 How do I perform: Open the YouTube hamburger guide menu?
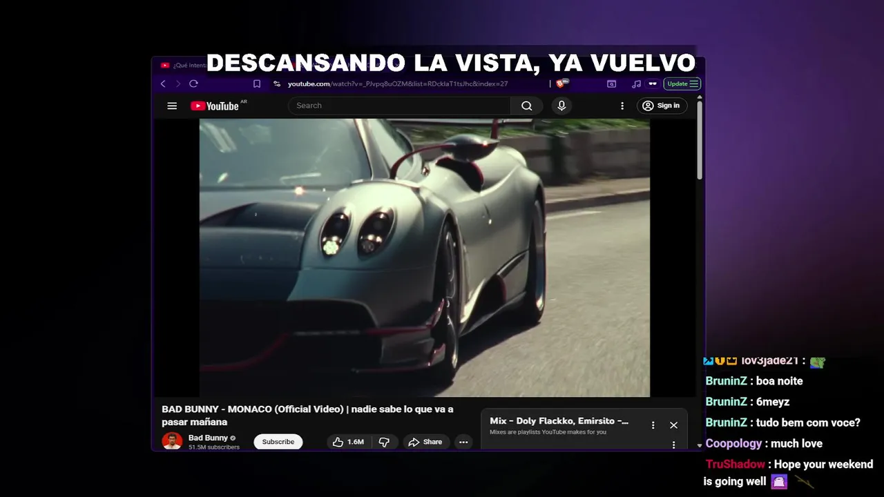click(x=172, y=106)
